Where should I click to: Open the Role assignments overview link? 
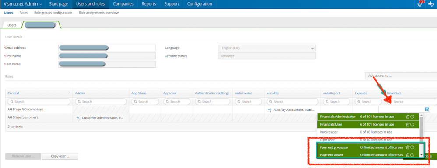point(99,13)
